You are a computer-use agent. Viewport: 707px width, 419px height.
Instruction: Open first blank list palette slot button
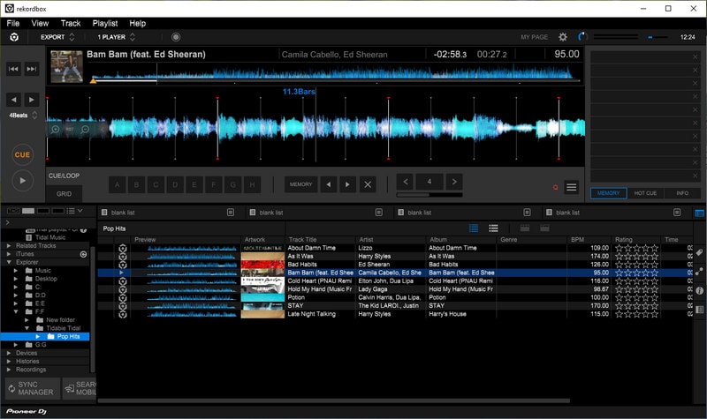231,213
